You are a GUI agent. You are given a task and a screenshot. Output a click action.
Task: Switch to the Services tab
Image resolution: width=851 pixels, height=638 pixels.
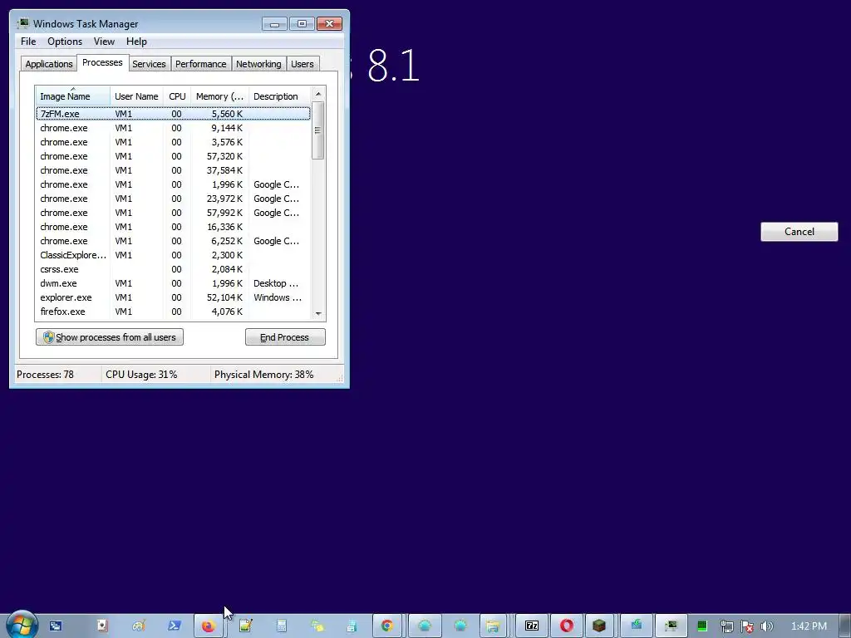click(x=150, y=64)
